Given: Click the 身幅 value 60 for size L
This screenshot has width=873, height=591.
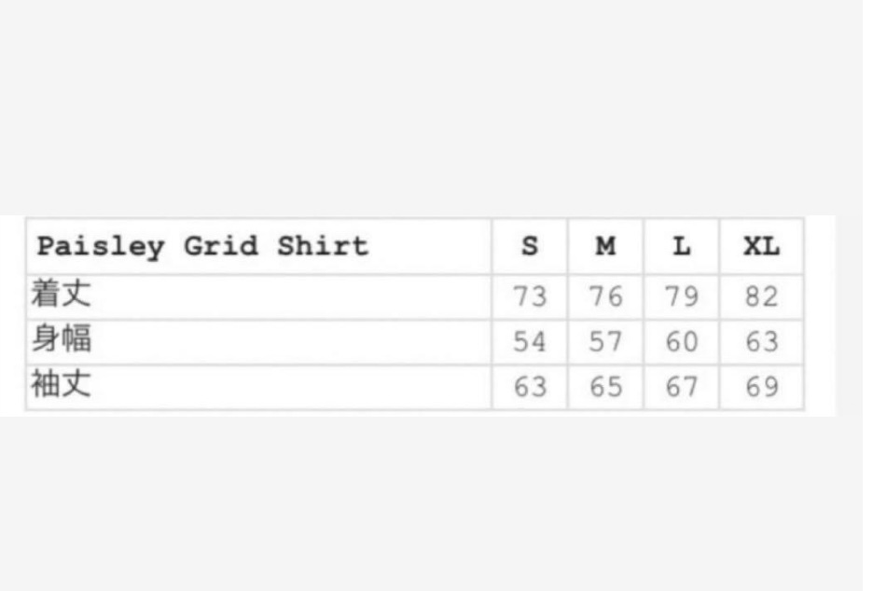Looking at the screenshot, I should [x=682, y=342].
